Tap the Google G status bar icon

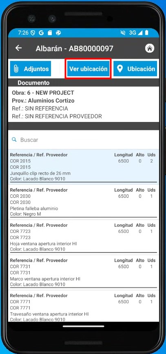click(41, 33)
